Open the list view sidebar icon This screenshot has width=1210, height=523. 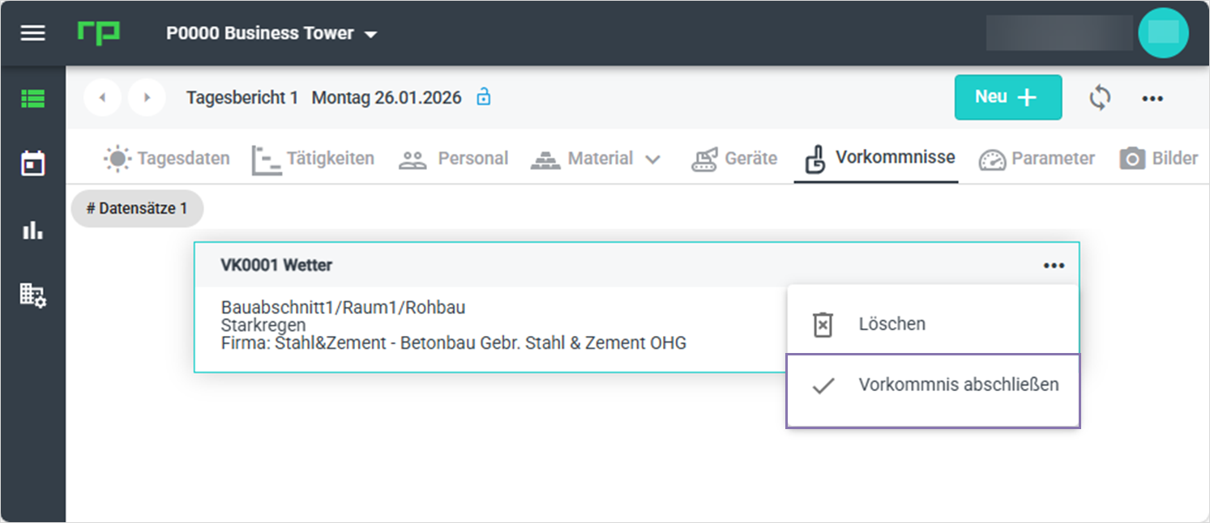[x=33, y=99]
